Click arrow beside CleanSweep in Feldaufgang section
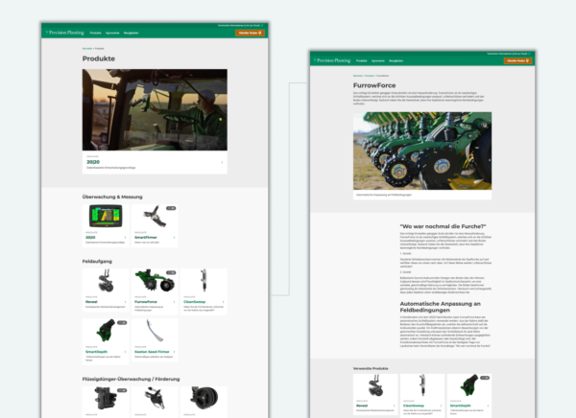This screenshot has height=418, width=576. [223, 302]
